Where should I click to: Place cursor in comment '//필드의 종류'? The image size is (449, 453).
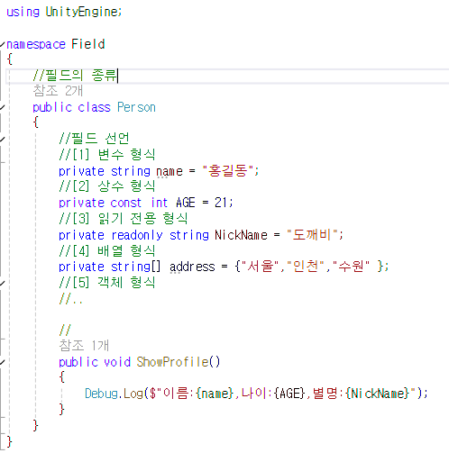click(75, 76)
